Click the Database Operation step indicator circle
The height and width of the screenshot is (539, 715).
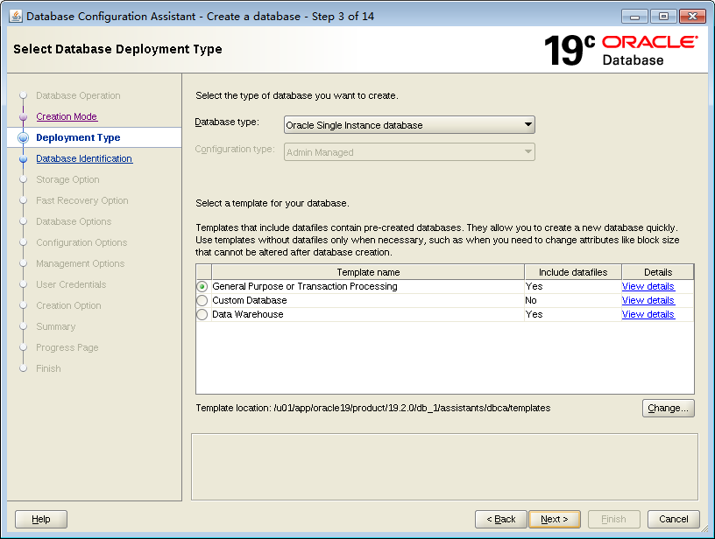pos(22,95)
